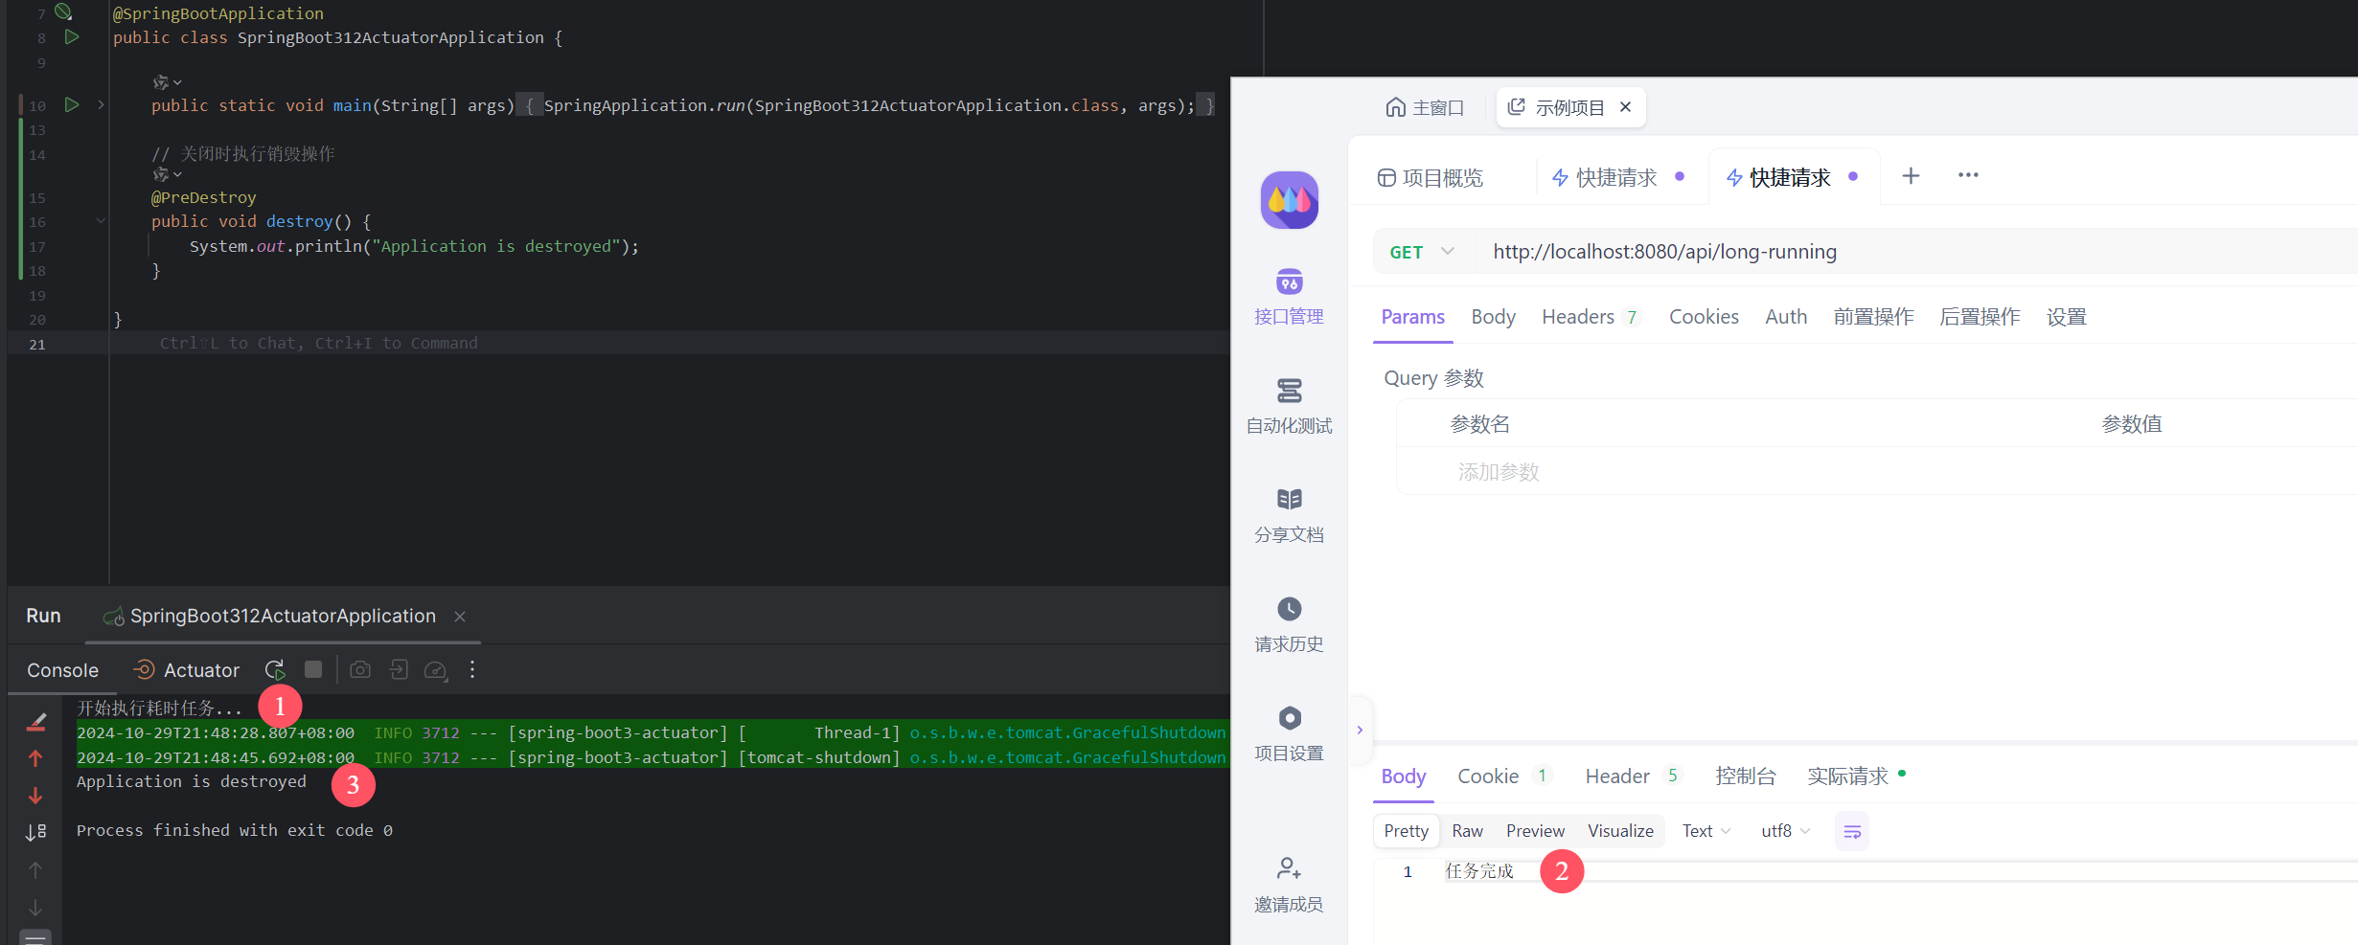Switch response view to Visualize
Screen dimensions: 2358x945
pyautogui.click(x=1620, y=831)
